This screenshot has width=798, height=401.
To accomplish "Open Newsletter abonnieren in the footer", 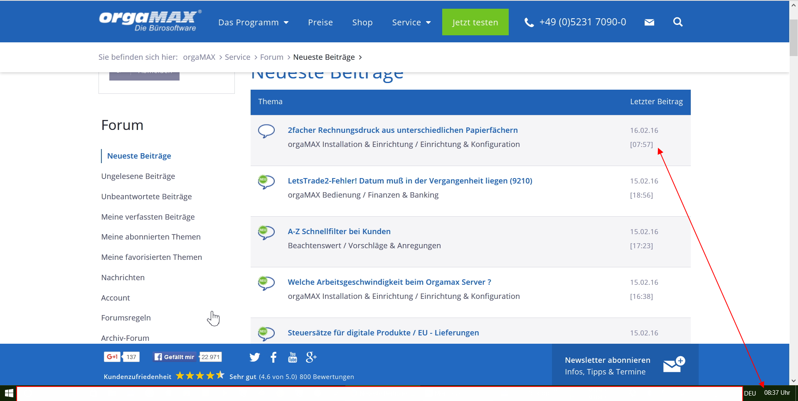I will [x=608, y=360].
